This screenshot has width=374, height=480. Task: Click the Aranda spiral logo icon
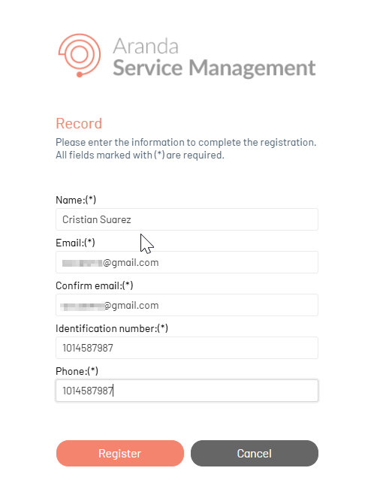click(x=80, y=56)
